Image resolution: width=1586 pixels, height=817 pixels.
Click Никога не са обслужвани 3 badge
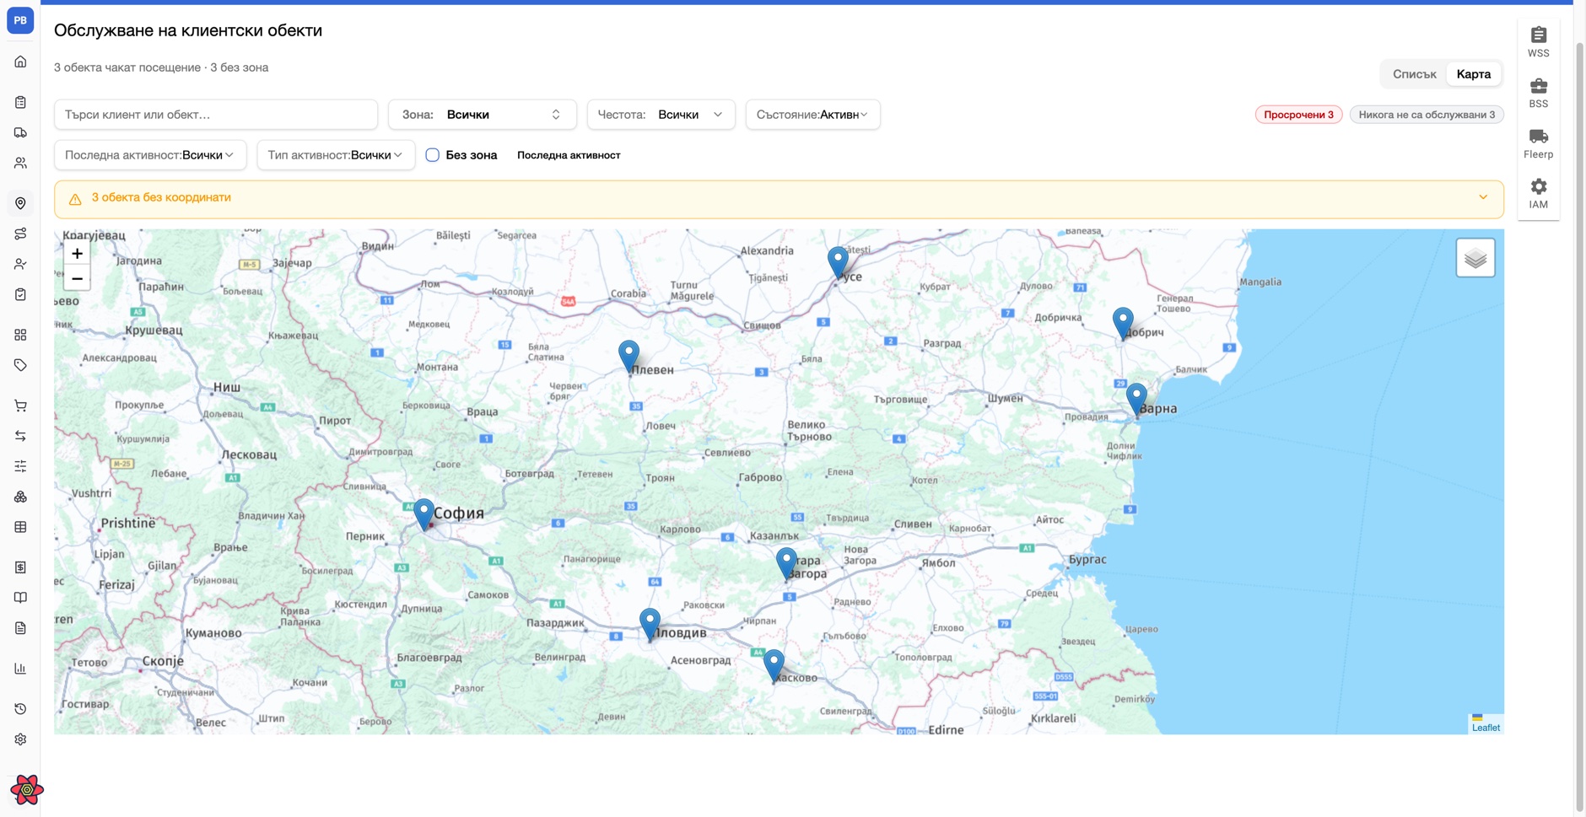point(1427,115)
